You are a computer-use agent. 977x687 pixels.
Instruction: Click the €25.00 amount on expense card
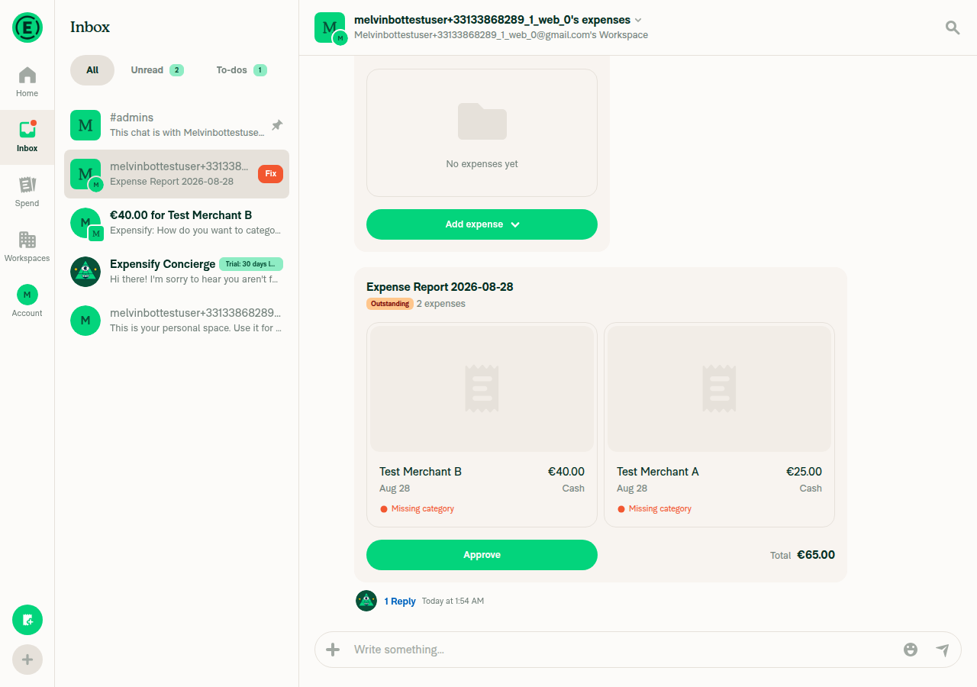point(804,472)
